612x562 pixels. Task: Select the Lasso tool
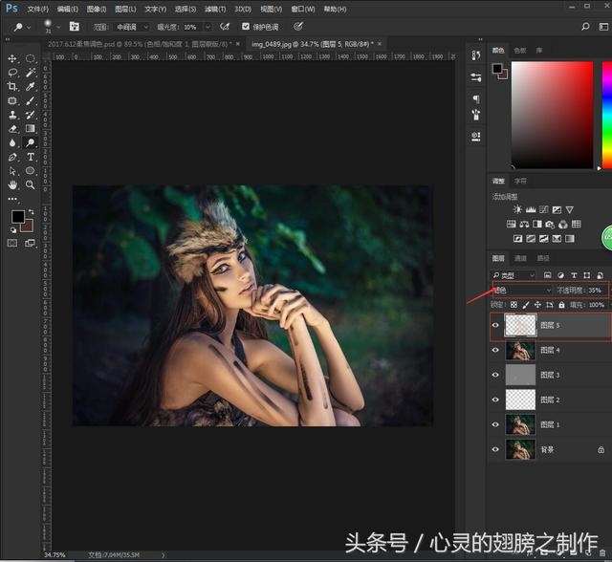(x=12, y=73)
